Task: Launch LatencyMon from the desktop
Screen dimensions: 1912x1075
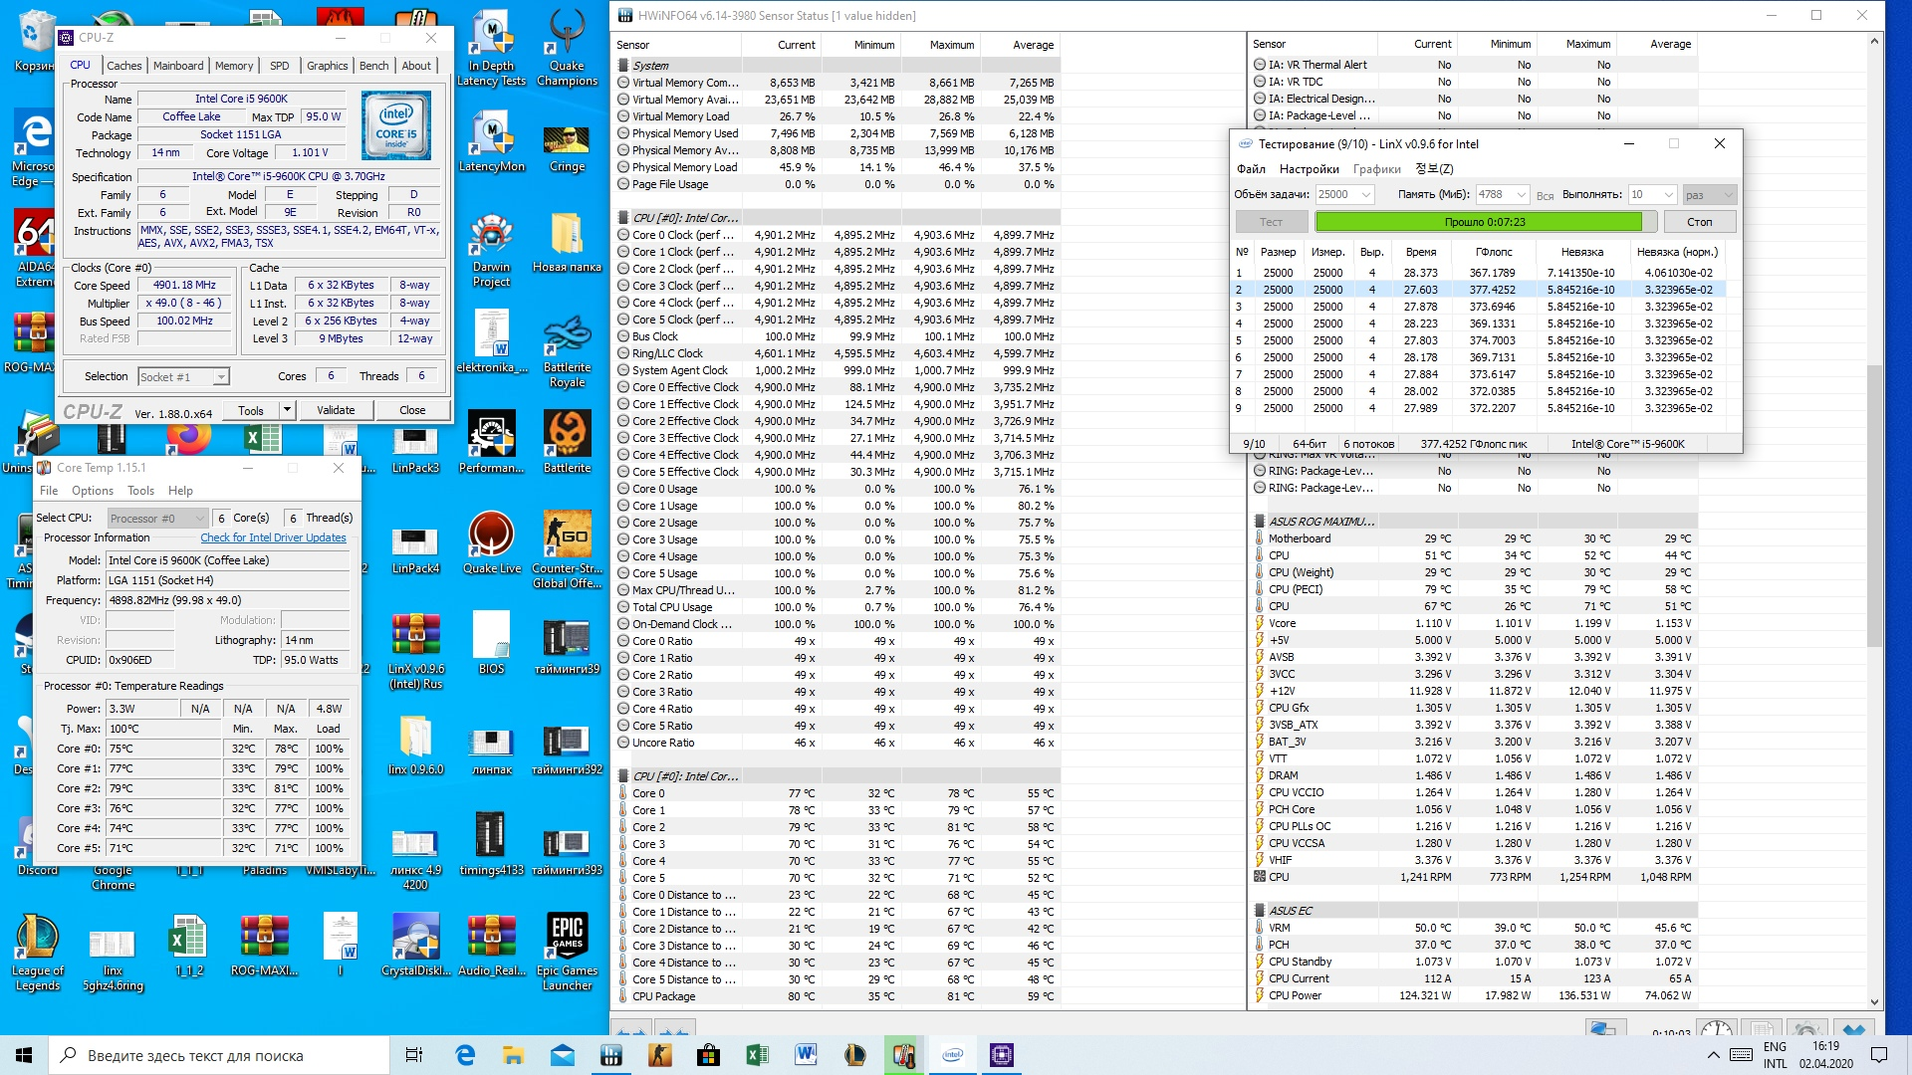Action: click(x=491, y=139)
